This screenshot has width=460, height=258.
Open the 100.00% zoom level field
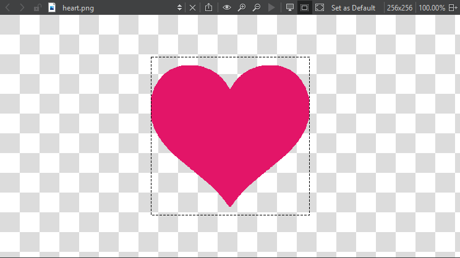[x=432, y=7]
